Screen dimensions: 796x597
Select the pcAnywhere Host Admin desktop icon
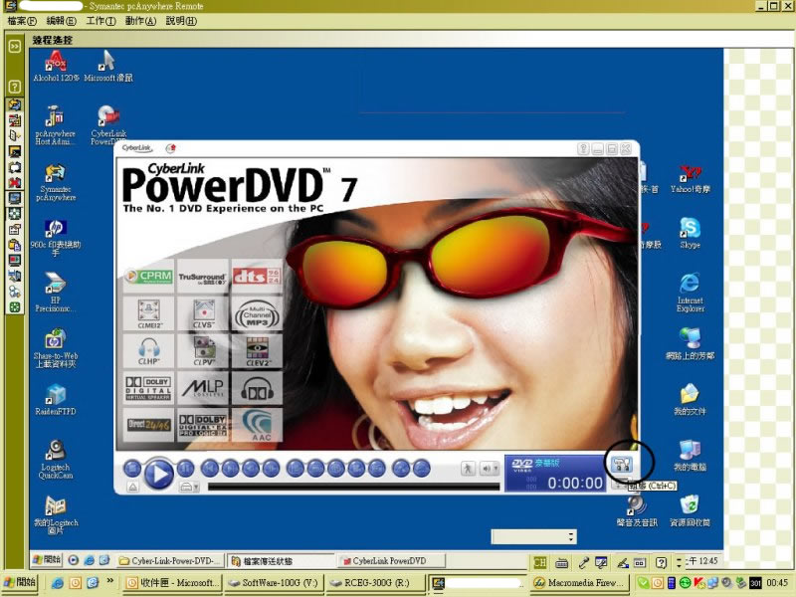(x=56, y=125)
